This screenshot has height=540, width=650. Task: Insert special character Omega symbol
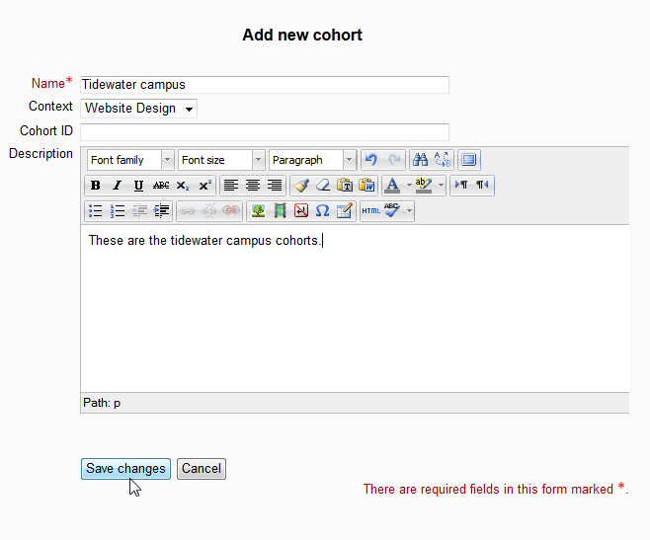[322, 211]
